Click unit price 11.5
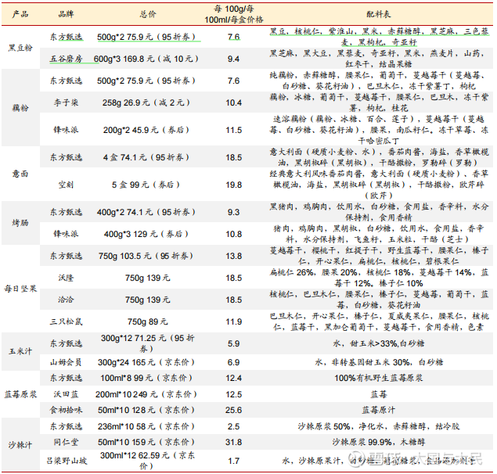Image resolution: width=497 pixels, height=474 pixels. click(233, 130)
